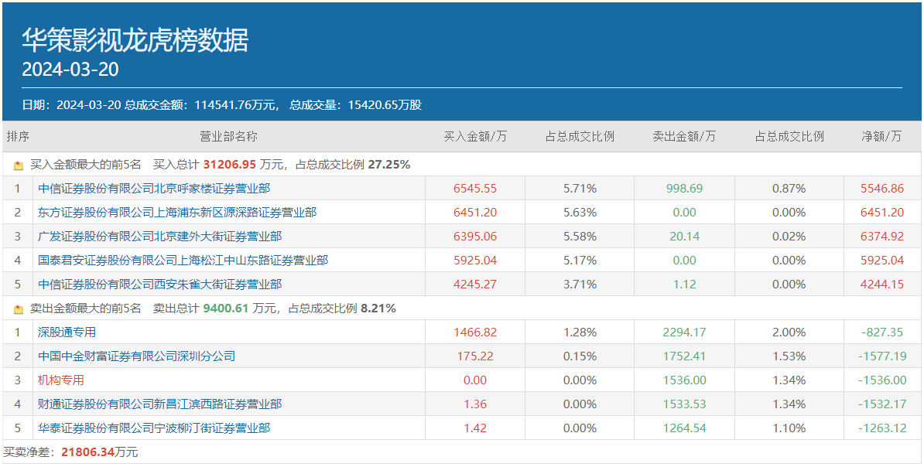924x467 pixels.
Task: Click the 净额/万 column header
Action: coord(882,137)
